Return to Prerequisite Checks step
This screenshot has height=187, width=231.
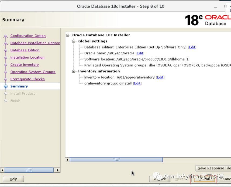pos(27,79)
